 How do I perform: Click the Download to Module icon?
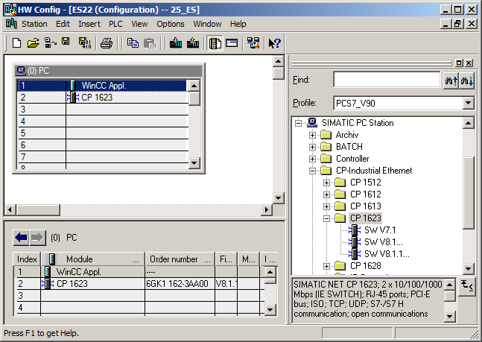pyautogui.click(x=176, y=43)
